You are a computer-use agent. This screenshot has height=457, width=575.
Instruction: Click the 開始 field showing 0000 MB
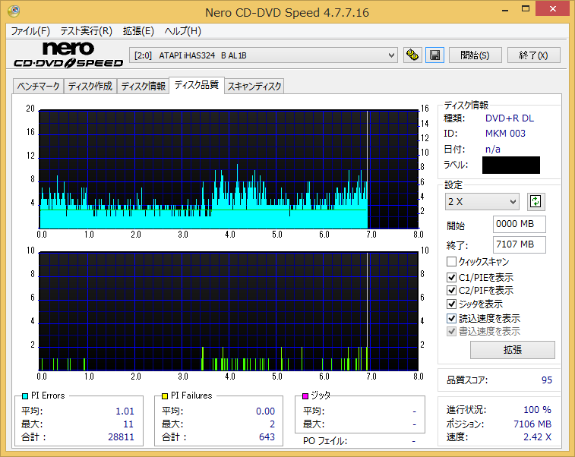point(520,224)
